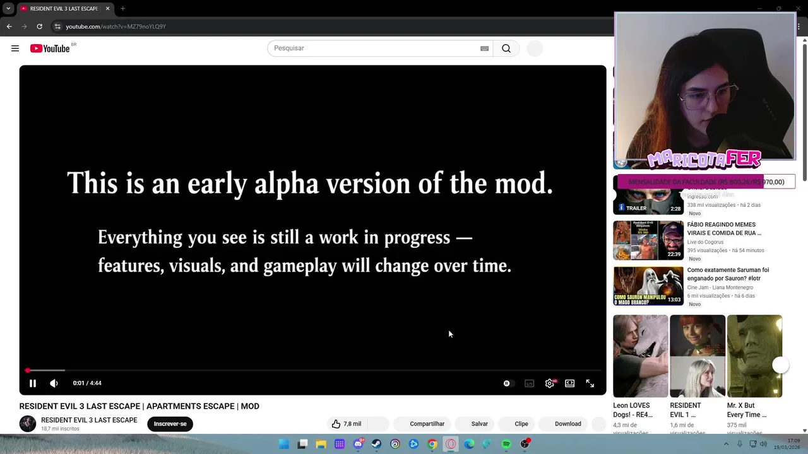The image size is (808, 454).
Task: Close the RESIDENT EVIL 3 LAST ESCAPE tab
Action: 107,9
